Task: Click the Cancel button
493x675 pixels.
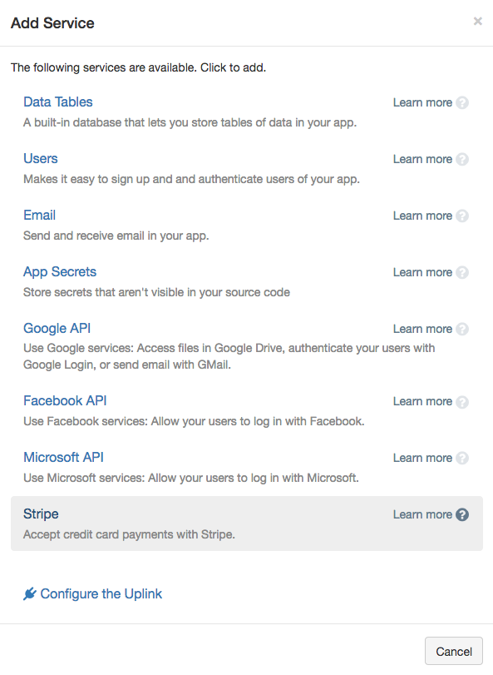Action: click(454, 652)
